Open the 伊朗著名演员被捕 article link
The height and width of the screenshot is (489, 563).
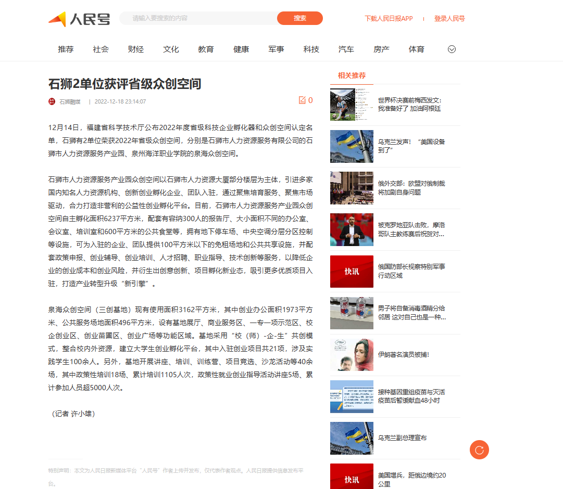pyautogui.click(x=403, y=355)
